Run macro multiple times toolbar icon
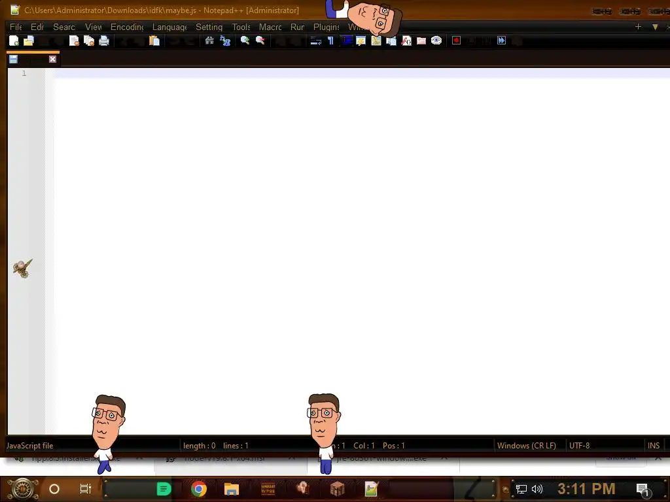Viewport: 670px width, 502px height. pos(502,41)
